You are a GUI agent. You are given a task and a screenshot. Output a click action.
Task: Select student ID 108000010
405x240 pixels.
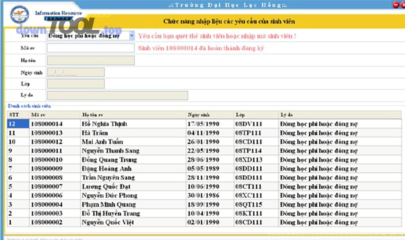tap(47, 160)
